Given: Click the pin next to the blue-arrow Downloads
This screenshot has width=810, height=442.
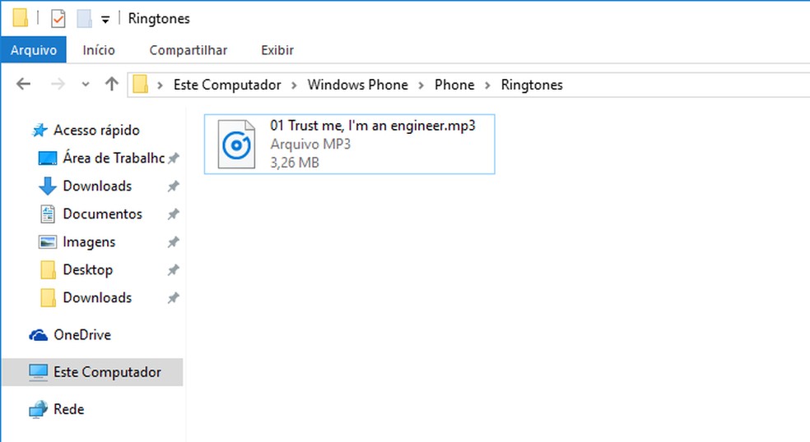Looking at the screenshot, I should pos(174,186).
